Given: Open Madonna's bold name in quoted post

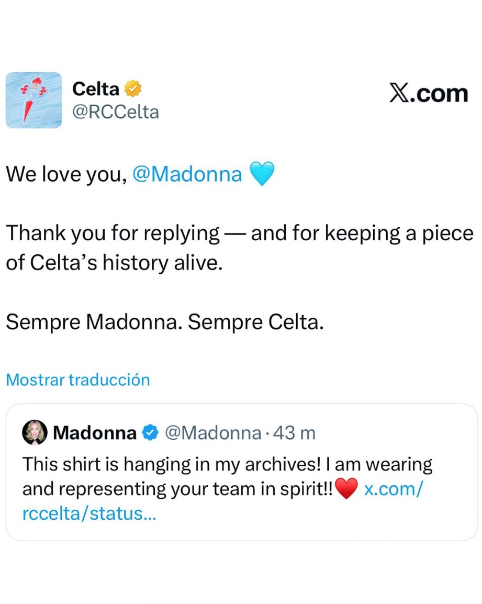Looking at the screenshot, I should click(x=95, y=433).
